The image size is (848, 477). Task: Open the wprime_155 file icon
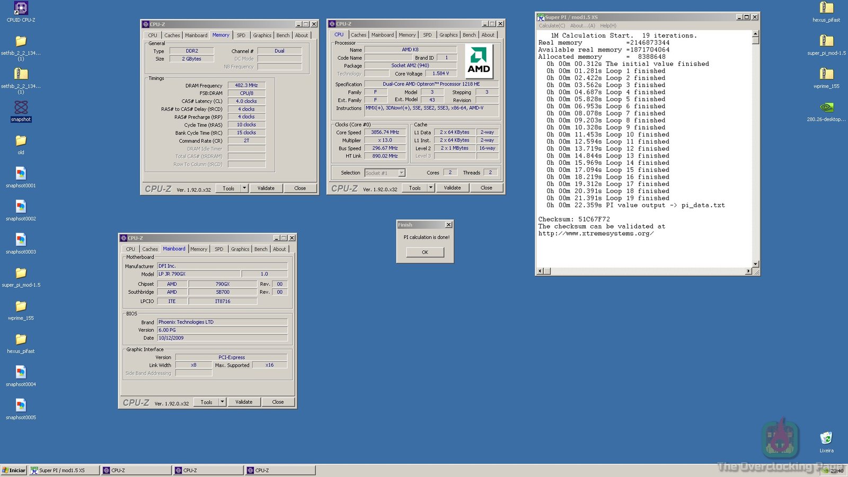click(827, 74)
